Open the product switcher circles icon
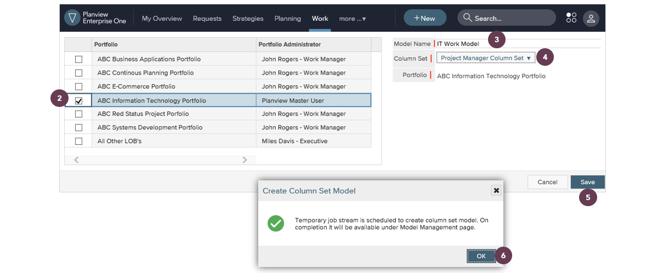Image resolution: width=658 pixels, height=273 pixels. (571, 18)
